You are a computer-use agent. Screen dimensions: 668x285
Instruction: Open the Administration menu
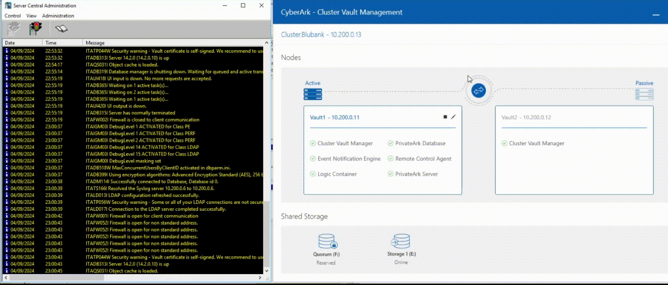(58, 16)
